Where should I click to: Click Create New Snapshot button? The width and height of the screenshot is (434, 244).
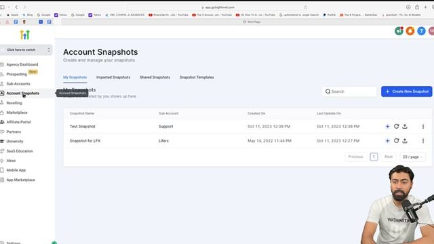(407, 91)
